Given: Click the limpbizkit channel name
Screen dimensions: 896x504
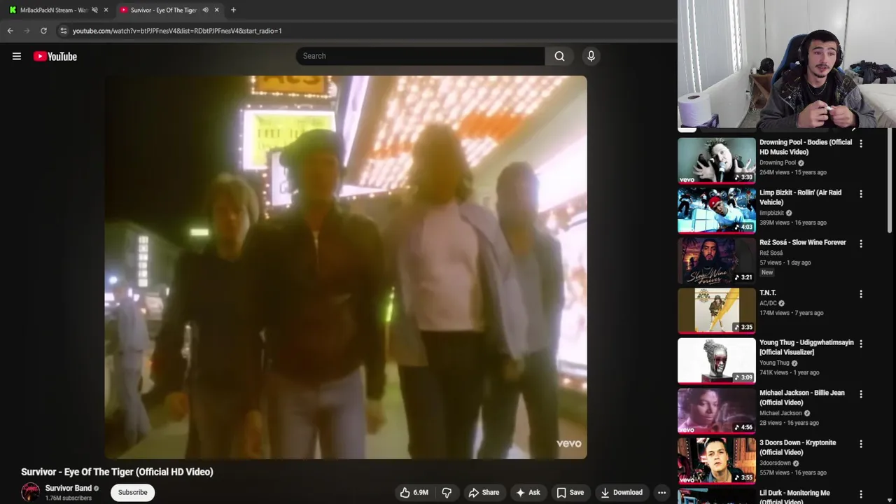Looking at the screenshot, I should click(x=771, y=213).
